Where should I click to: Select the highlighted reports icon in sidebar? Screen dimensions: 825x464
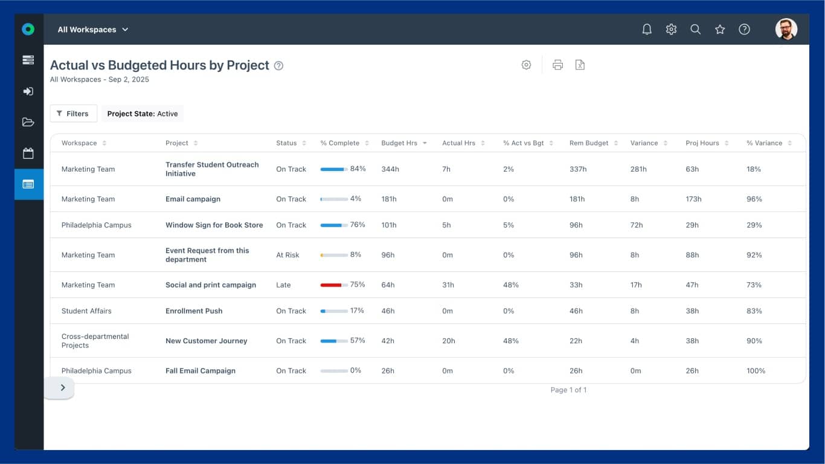[x=28, y=184]
